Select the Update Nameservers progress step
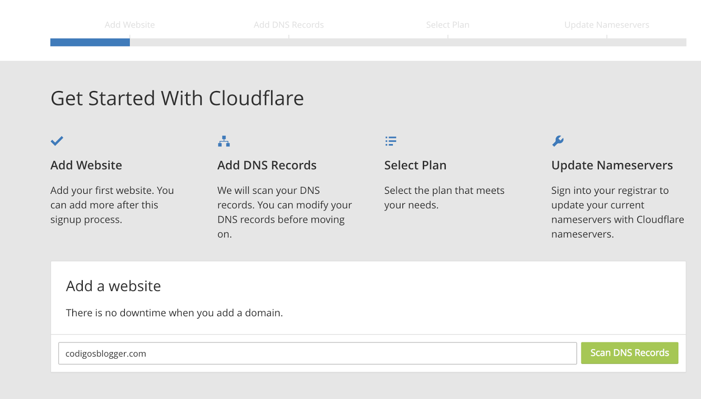Image resolution: width=701 pixels, height=399 pixels. [607, 25]
